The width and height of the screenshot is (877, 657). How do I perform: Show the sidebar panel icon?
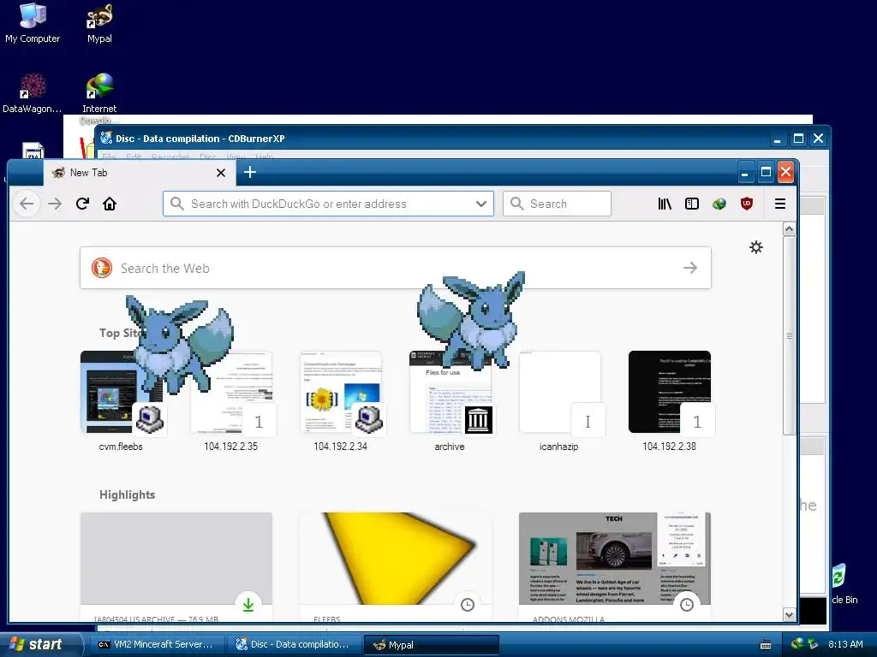click(692, 204)
